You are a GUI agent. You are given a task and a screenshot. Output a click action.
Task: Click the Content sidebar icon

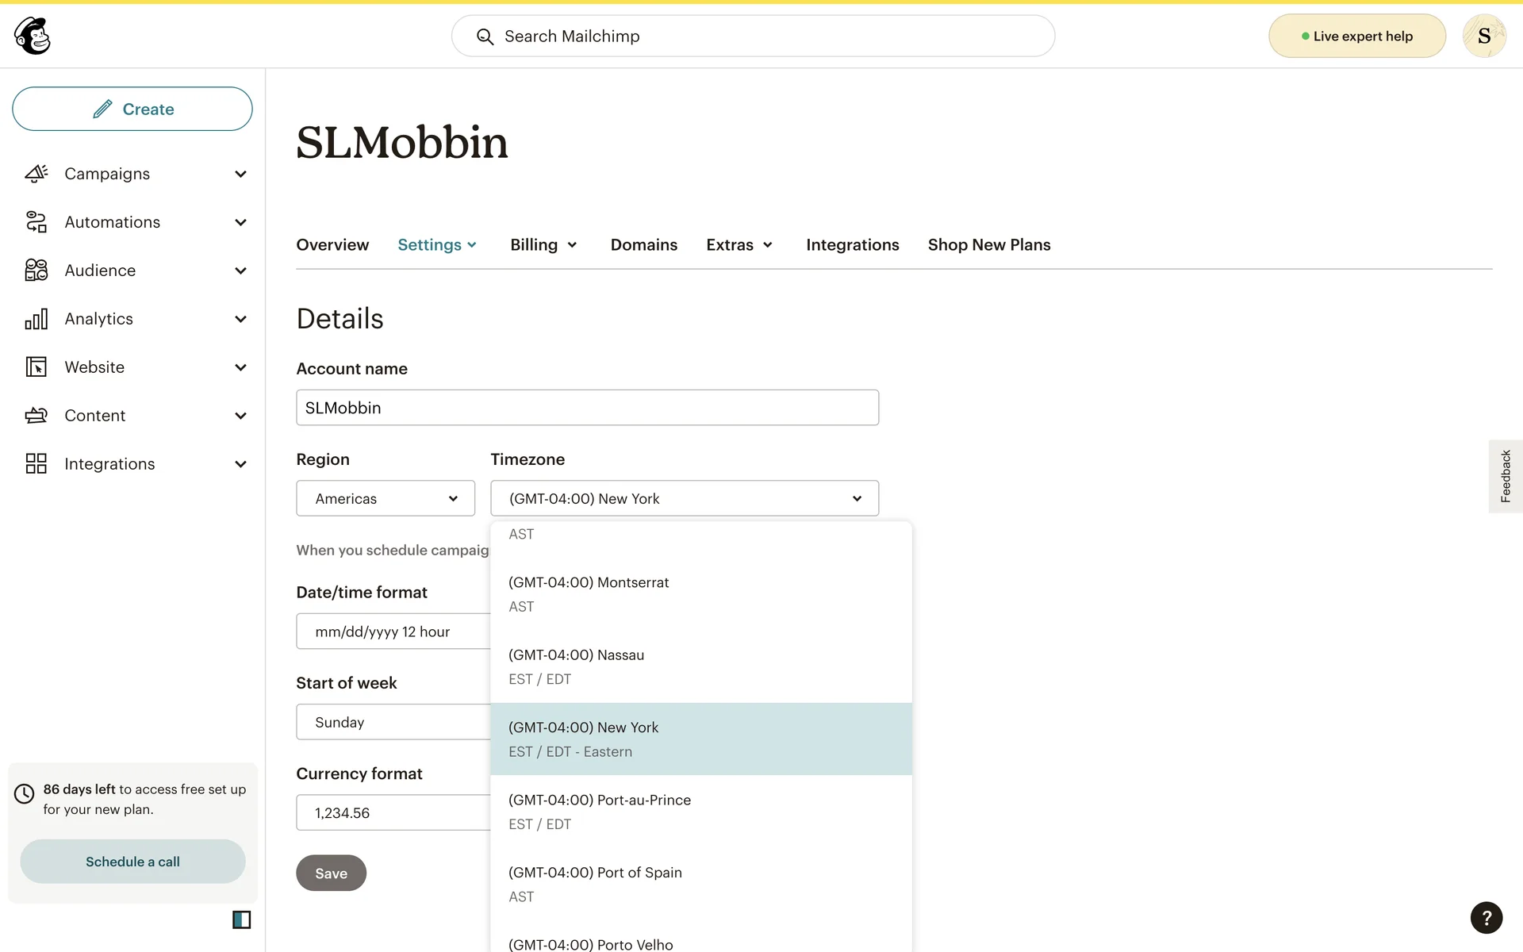[36, 416]
